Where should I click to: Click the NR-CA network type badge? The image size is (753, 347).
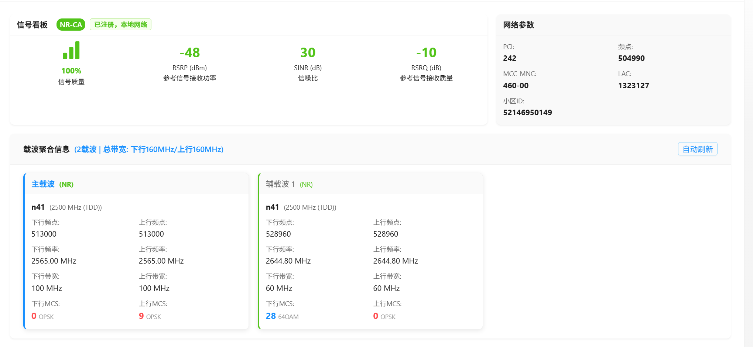[71, 25]
